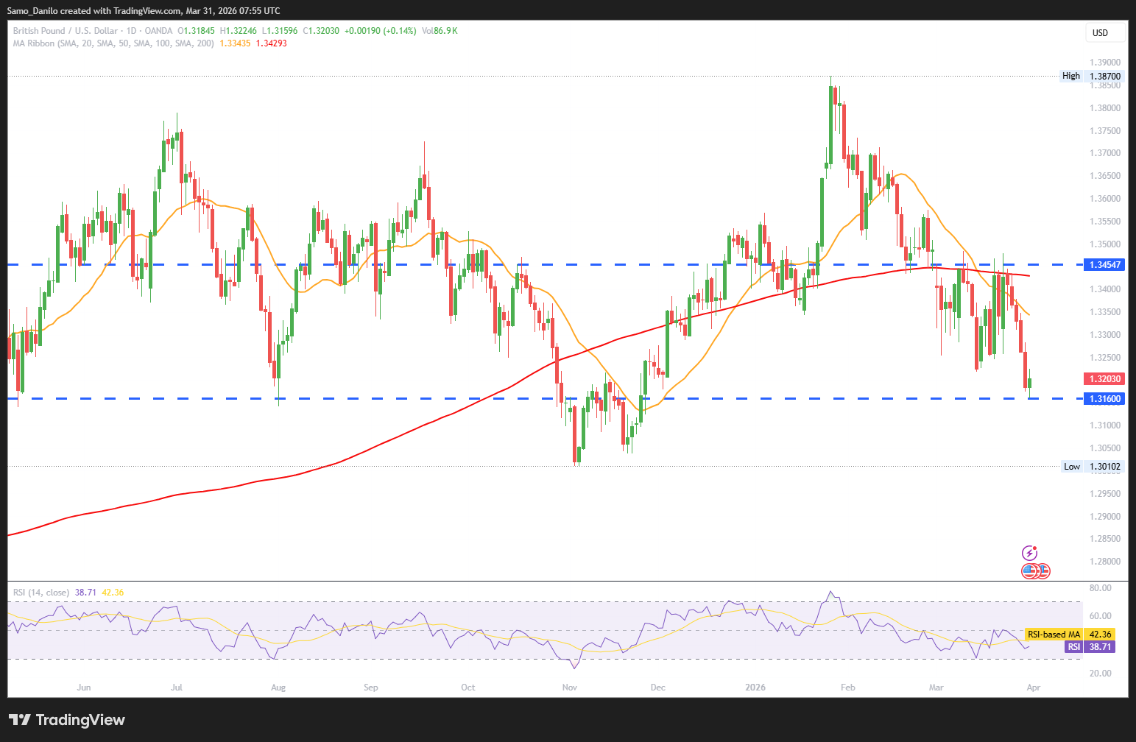This screenshot has width=1136, height=742.
Task: Click the red 1.32030 current price label
Action: tap(1104, 379)
